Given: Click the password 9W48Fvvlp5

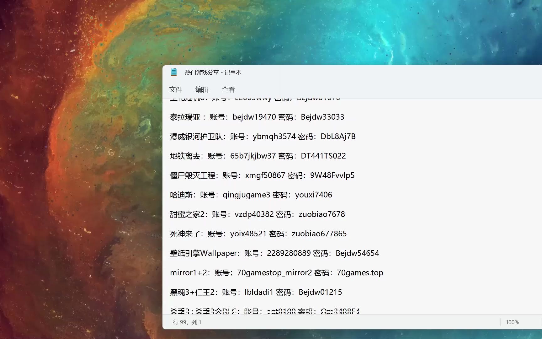Looking at the screenshot, I should click(x=332, y=175).
